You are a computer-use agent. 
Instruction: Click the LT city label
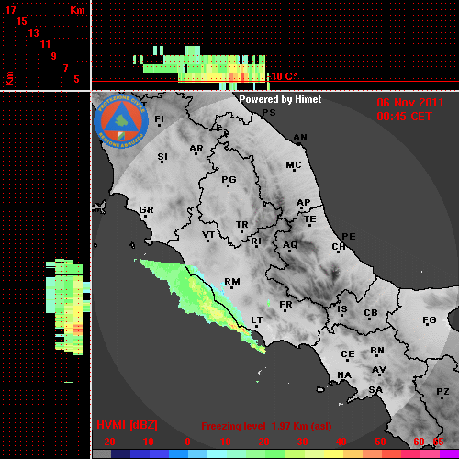[257, 320]
